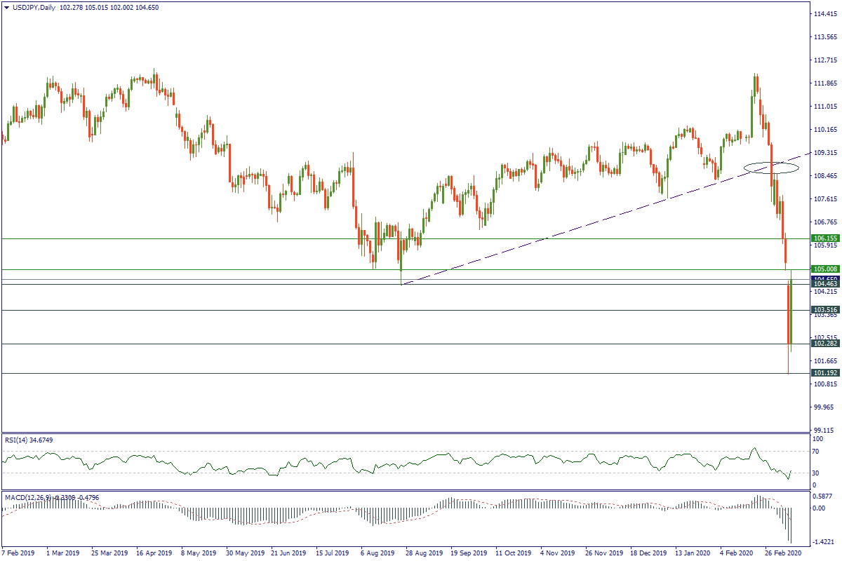
Task: Click the MACD -1.4221 scale value
Action: click(824, 542)
